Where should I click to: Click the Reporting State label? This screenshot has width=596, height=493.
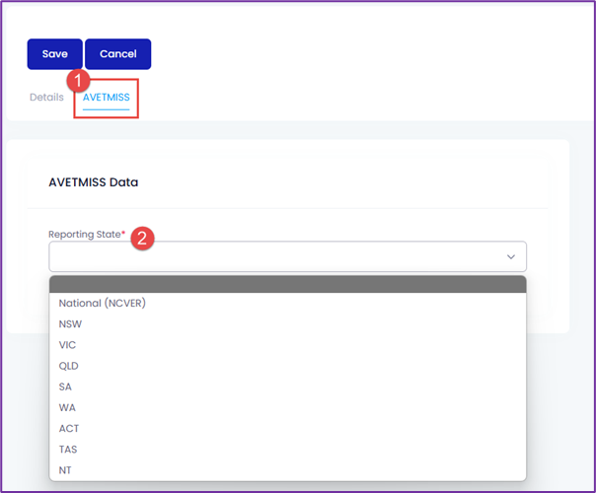point(85,235)
